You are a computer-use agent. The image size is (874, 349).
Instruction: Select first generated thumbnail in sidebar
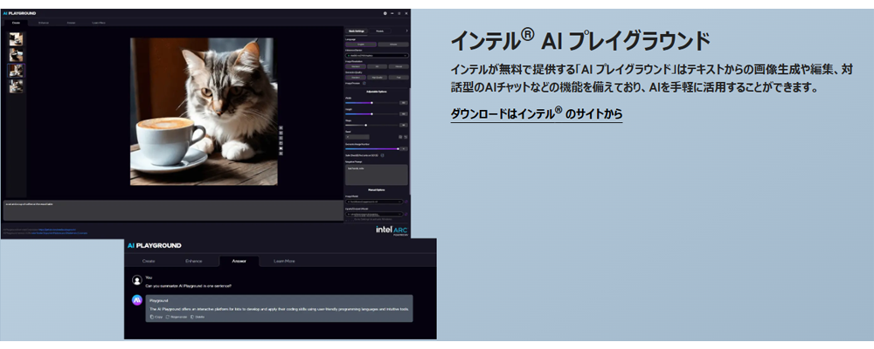16,39
